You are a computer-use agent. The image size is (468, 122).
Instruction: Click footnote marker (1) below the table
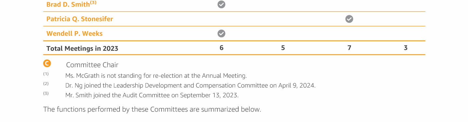(46, 74)
